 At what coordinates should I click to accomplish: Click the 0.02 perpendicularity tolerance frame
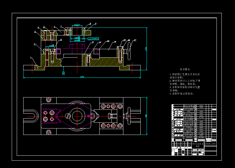(93, 39)
